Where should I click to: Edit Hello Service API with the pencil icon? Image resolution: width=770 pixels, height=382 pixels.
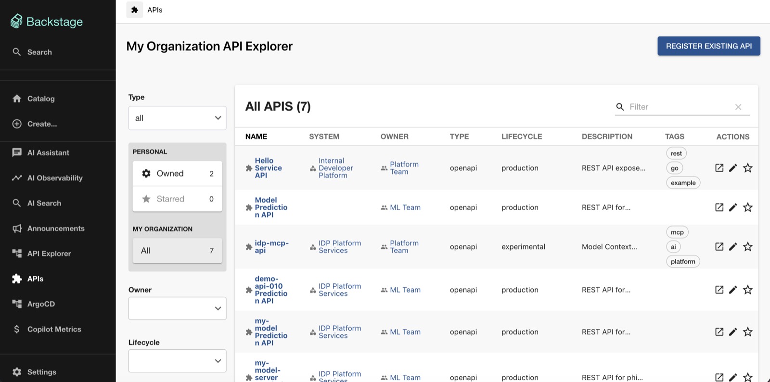[733, 168]
